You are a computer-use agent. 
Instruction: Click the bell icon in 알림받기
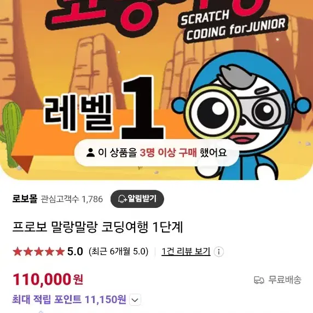coord(121,199)
